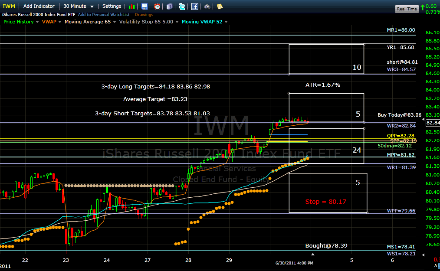The width and height of the screenshot is (440, 271).
Task: Click the IWM ticker symbol in the toolbar
Action: 9,6
